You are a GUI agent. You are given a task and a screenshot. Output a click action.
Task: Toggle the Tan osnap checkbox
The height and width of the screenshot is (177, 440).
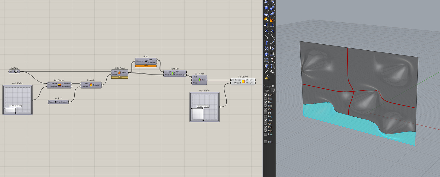click(266, 120)
